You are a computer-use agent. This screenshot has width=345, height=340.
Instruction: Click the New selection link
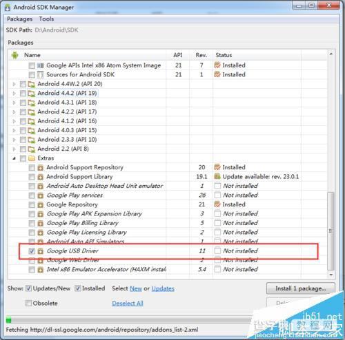136,288
